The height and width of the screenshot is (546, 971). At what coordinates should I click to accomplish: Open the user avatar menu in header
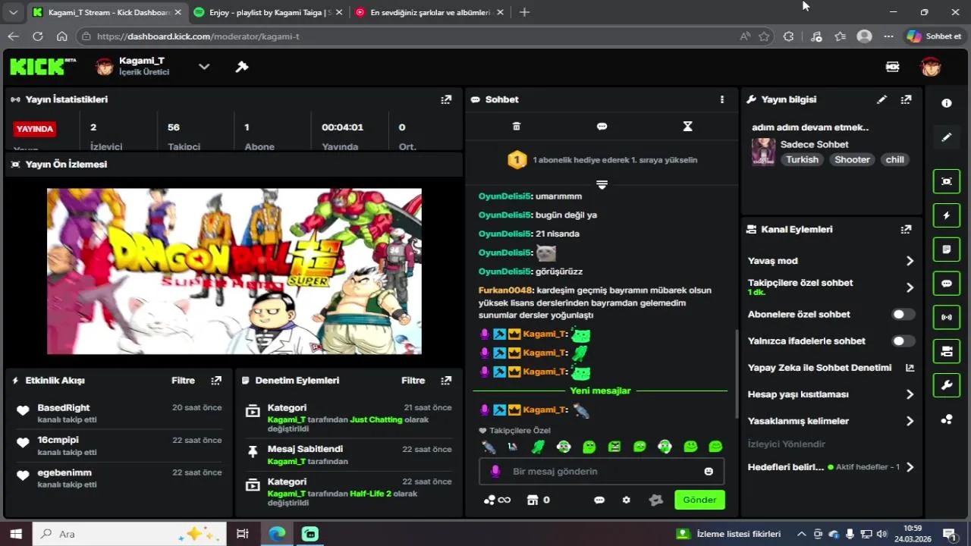931,67
